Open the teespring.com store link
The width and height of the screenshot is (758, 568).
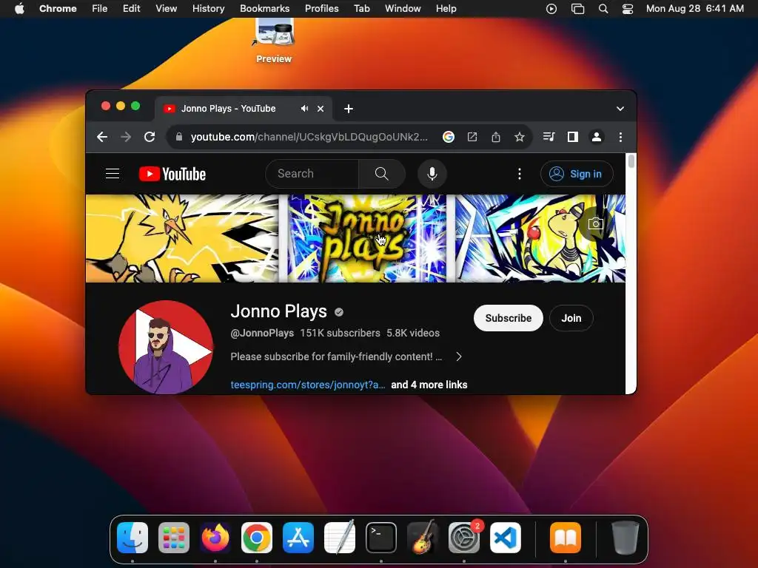coord(308,385)
